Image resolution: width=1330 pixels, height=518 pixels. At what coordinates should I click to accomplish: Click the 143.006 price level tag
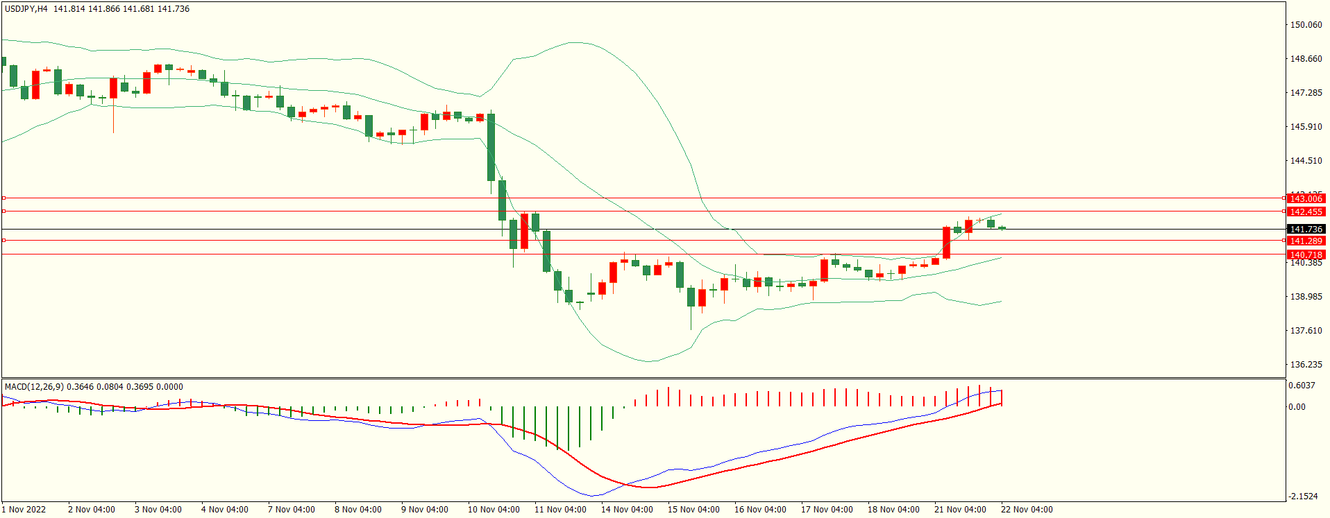coord(1305,199)
